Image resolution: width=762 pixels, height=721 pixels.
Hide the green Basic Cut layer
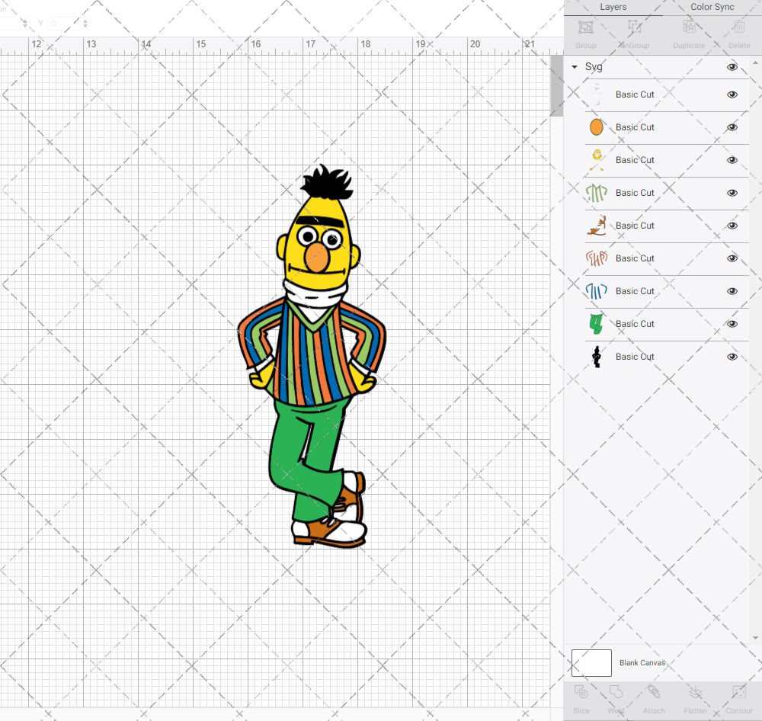(x=732, y=323)
